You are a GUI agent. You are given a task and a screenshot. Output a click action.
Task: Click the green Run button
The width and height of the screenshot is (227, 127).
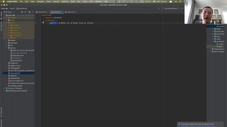[x=182, y=8]
